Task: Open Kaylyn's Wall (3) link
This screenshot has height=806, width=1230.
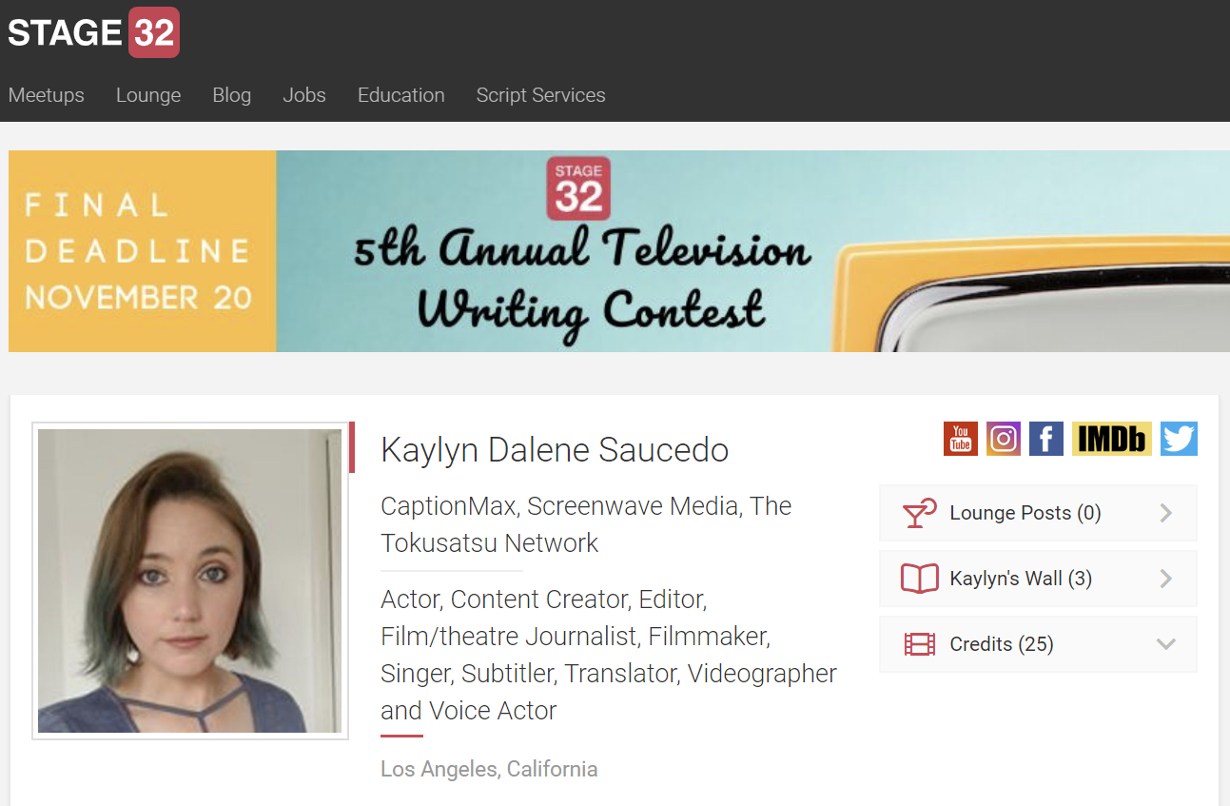Action: (x=1038, y=579)
